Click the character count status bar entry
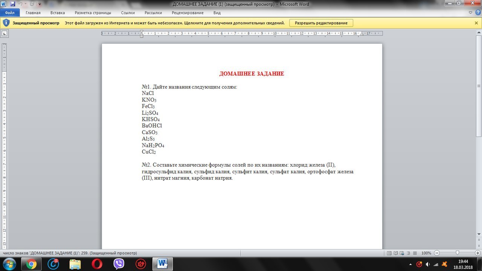Viewport: 482px width, 271px height. (x=70, y=253)
